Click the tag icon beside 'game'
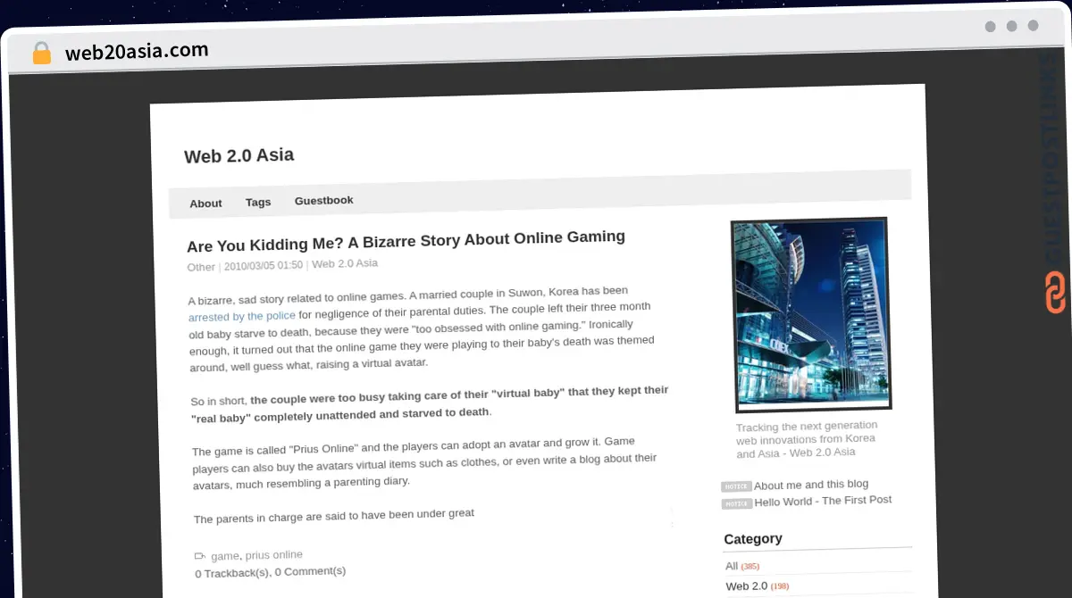Image resolution: width=1072 pixels, height=598 pixels. tap(200, 556)
